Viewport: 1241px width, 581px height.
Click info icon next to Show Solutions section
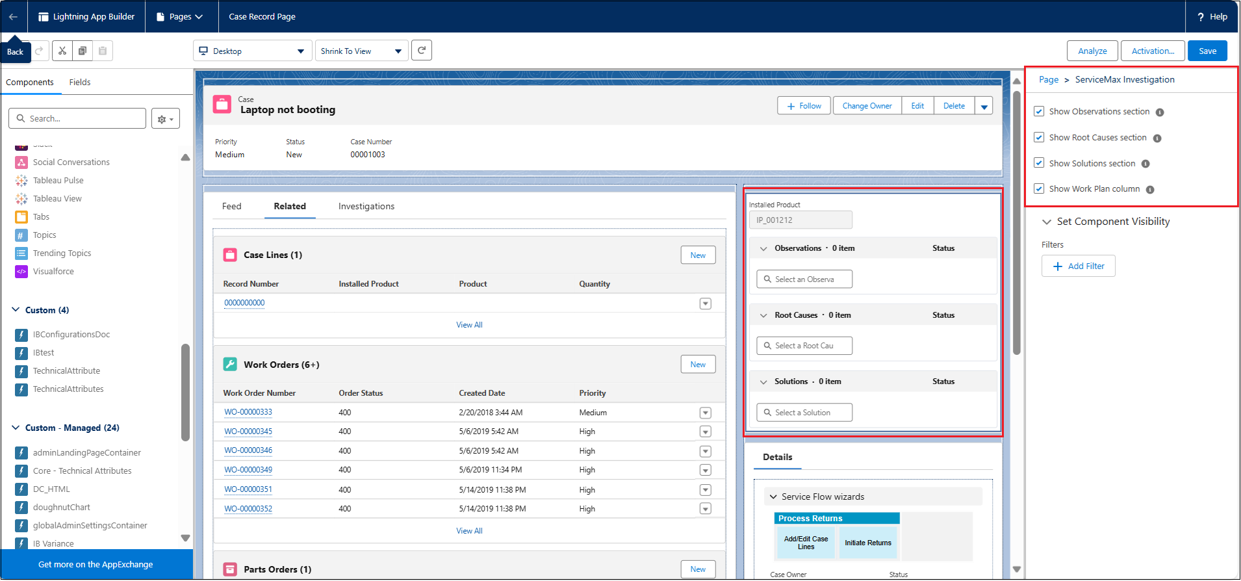click(1145, 164)
